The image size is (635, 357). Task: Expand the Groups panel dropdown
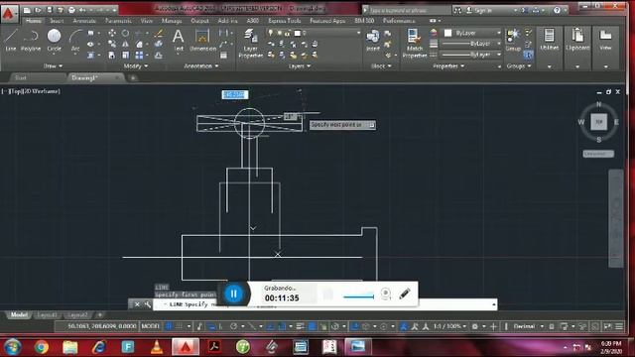519,65
